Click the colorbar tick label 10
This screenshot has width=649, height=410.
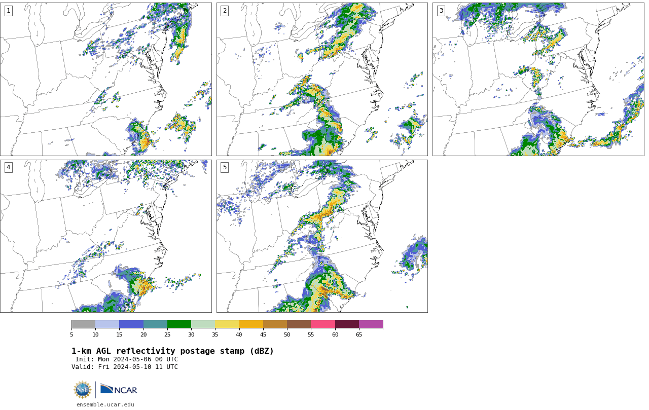coord(95,334)
